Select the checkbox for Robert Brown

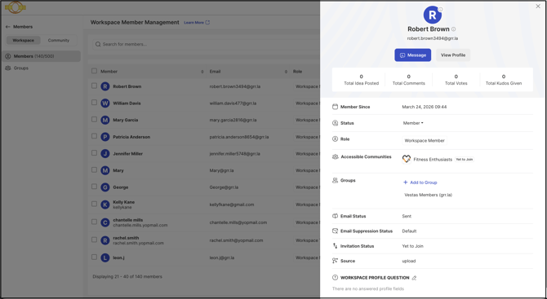pyautogui.click(x=94, y=86)
